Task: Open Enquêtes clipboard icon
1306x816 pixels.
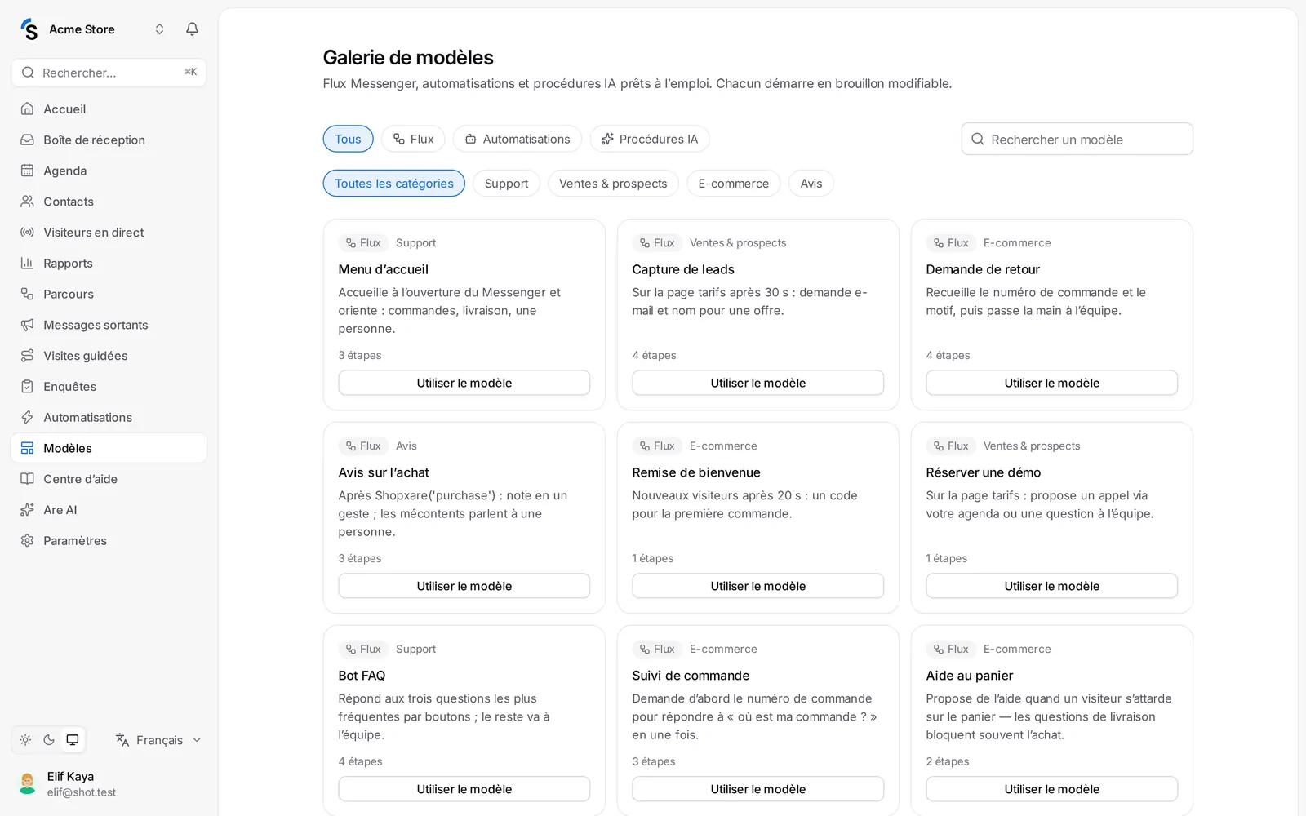Action: (27, 387)
